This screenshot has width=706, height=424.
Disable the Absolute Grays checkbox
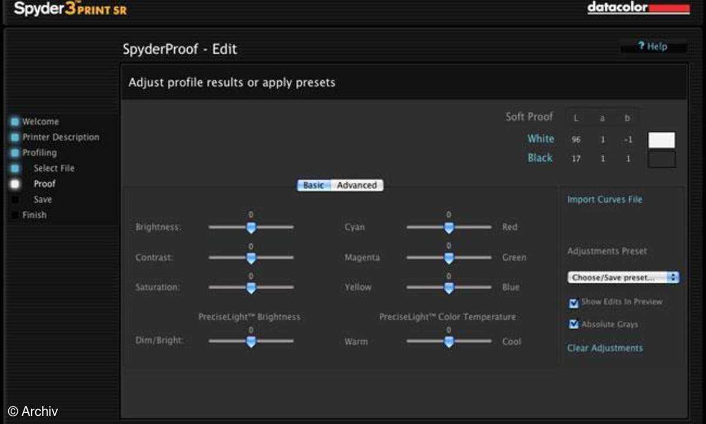[x=574, y=324]
